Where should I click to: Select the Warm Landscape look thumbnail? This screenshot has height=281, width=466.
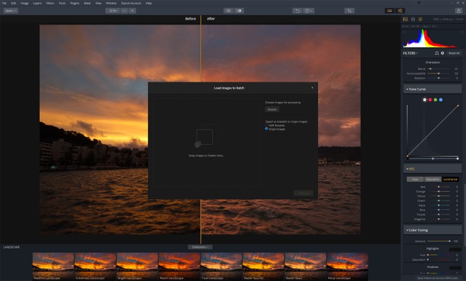179,266
